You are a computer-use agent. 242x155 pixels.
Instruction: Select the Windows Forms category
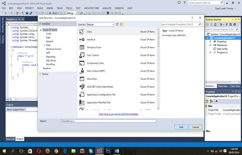[54, 49]
